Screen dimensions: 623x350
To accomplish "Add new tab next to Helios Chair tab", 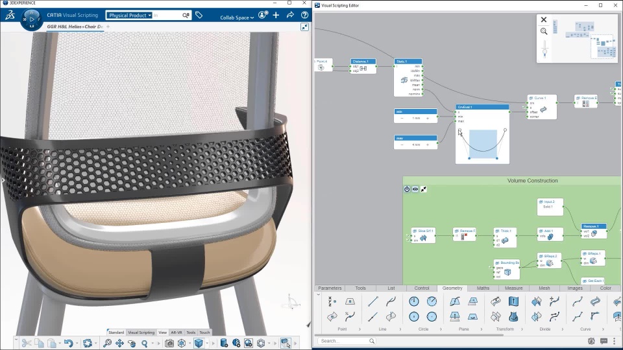I will click(108, 27).
